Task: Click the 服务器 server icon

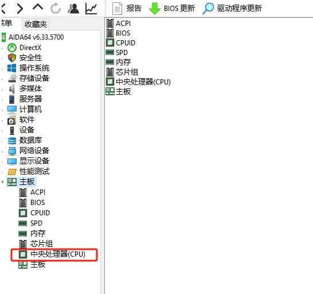Action: point(12,99)
